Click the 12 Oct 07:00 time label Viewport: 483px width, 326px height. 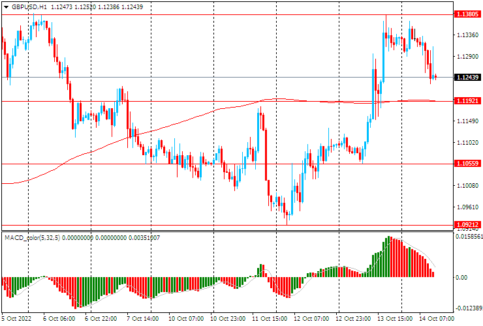pos(311,318)
